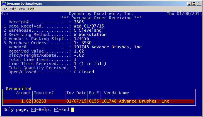Image resolution: width=203 pixels, height=117 pixels.
Task: Click the date Thu 01/08/2015 in header
Action: 184,14
